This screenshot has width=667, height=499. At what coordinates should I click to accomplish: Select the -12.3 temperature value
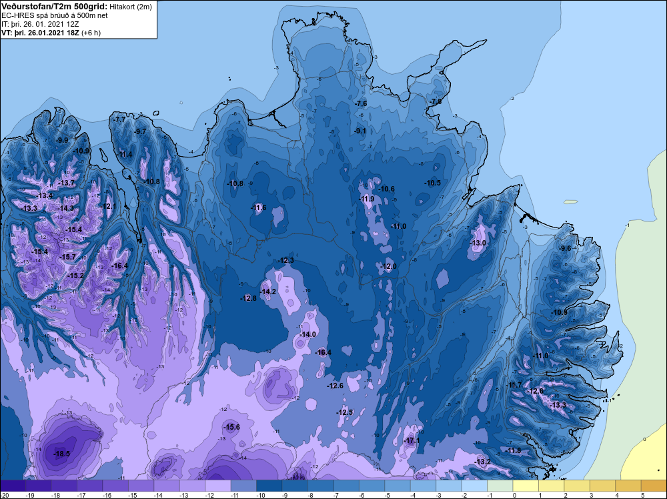pos(285,260)
